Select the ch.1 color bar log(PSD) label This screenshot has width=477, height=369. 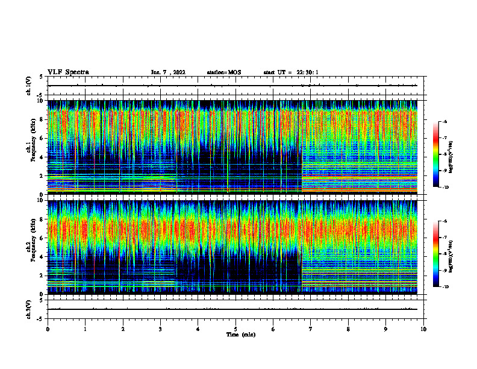[x=451, y=157]
